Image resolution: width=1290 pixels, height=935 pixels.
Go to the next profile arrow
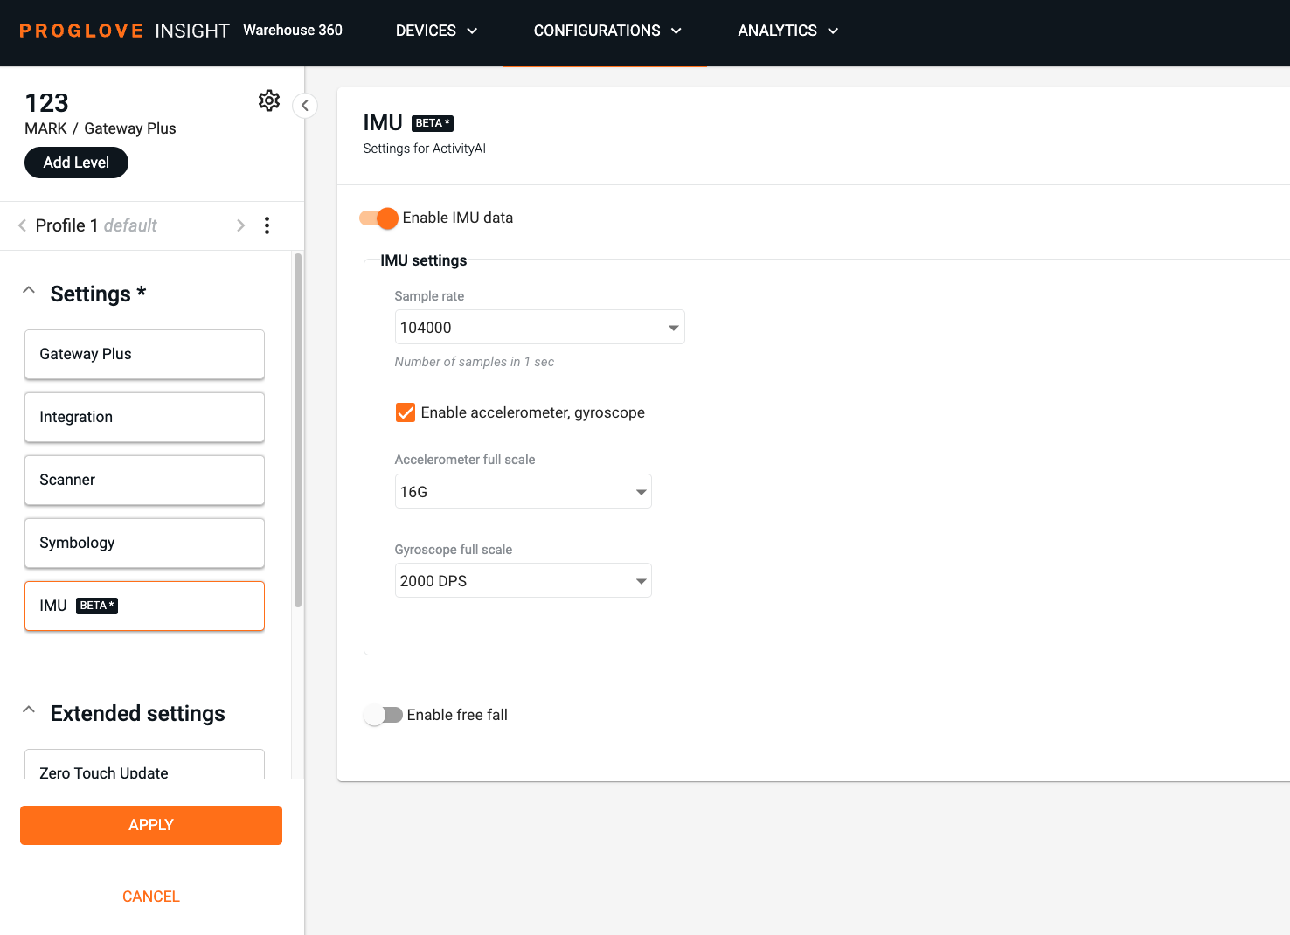tap(240, 225)
